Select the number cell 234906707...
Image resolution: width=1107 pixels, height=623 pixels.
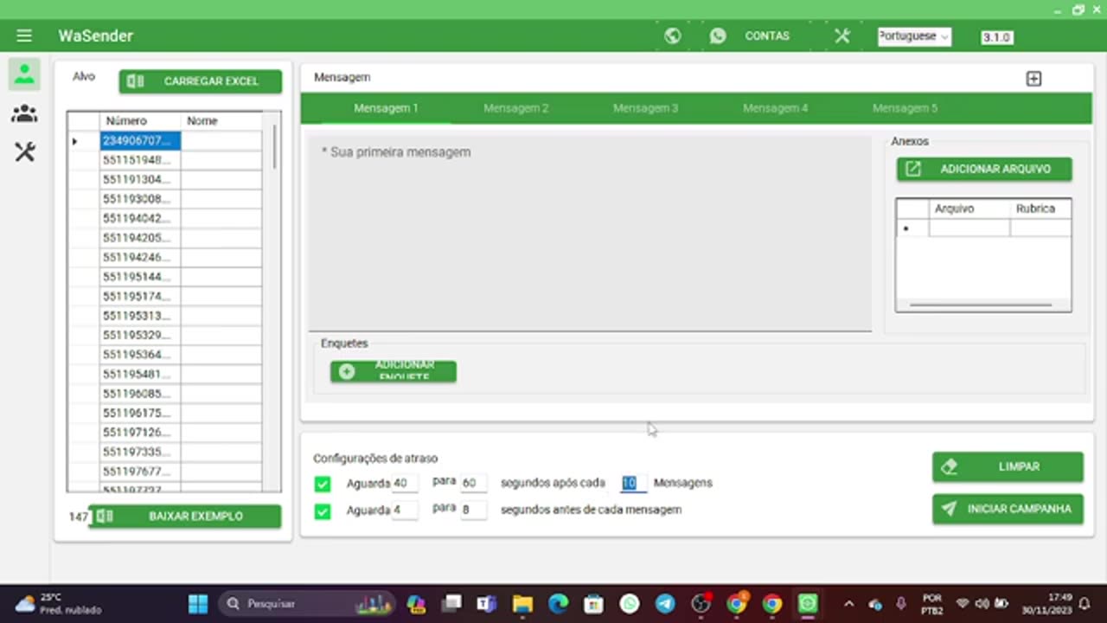[x=140, y=140]
